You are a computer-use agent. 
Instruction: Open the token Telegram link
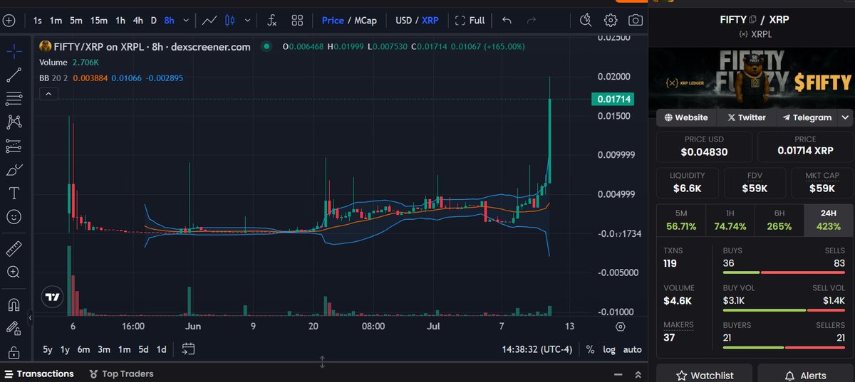807,117
